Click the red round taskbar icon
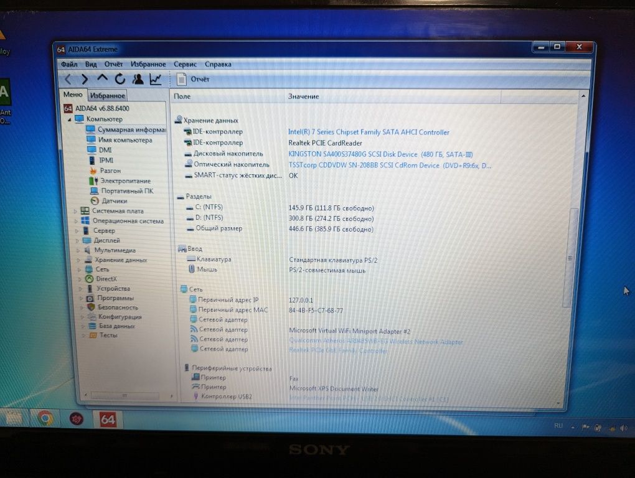 pos(76,418)
